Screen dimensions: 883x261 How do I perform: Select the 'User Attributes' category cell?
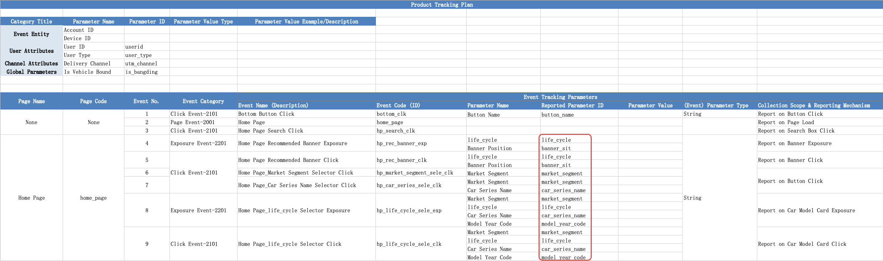click(32, 51)
